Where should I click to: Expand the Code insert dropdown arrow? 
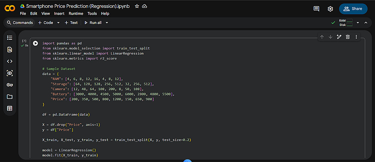pyautogui.click(x=58, y=22)
